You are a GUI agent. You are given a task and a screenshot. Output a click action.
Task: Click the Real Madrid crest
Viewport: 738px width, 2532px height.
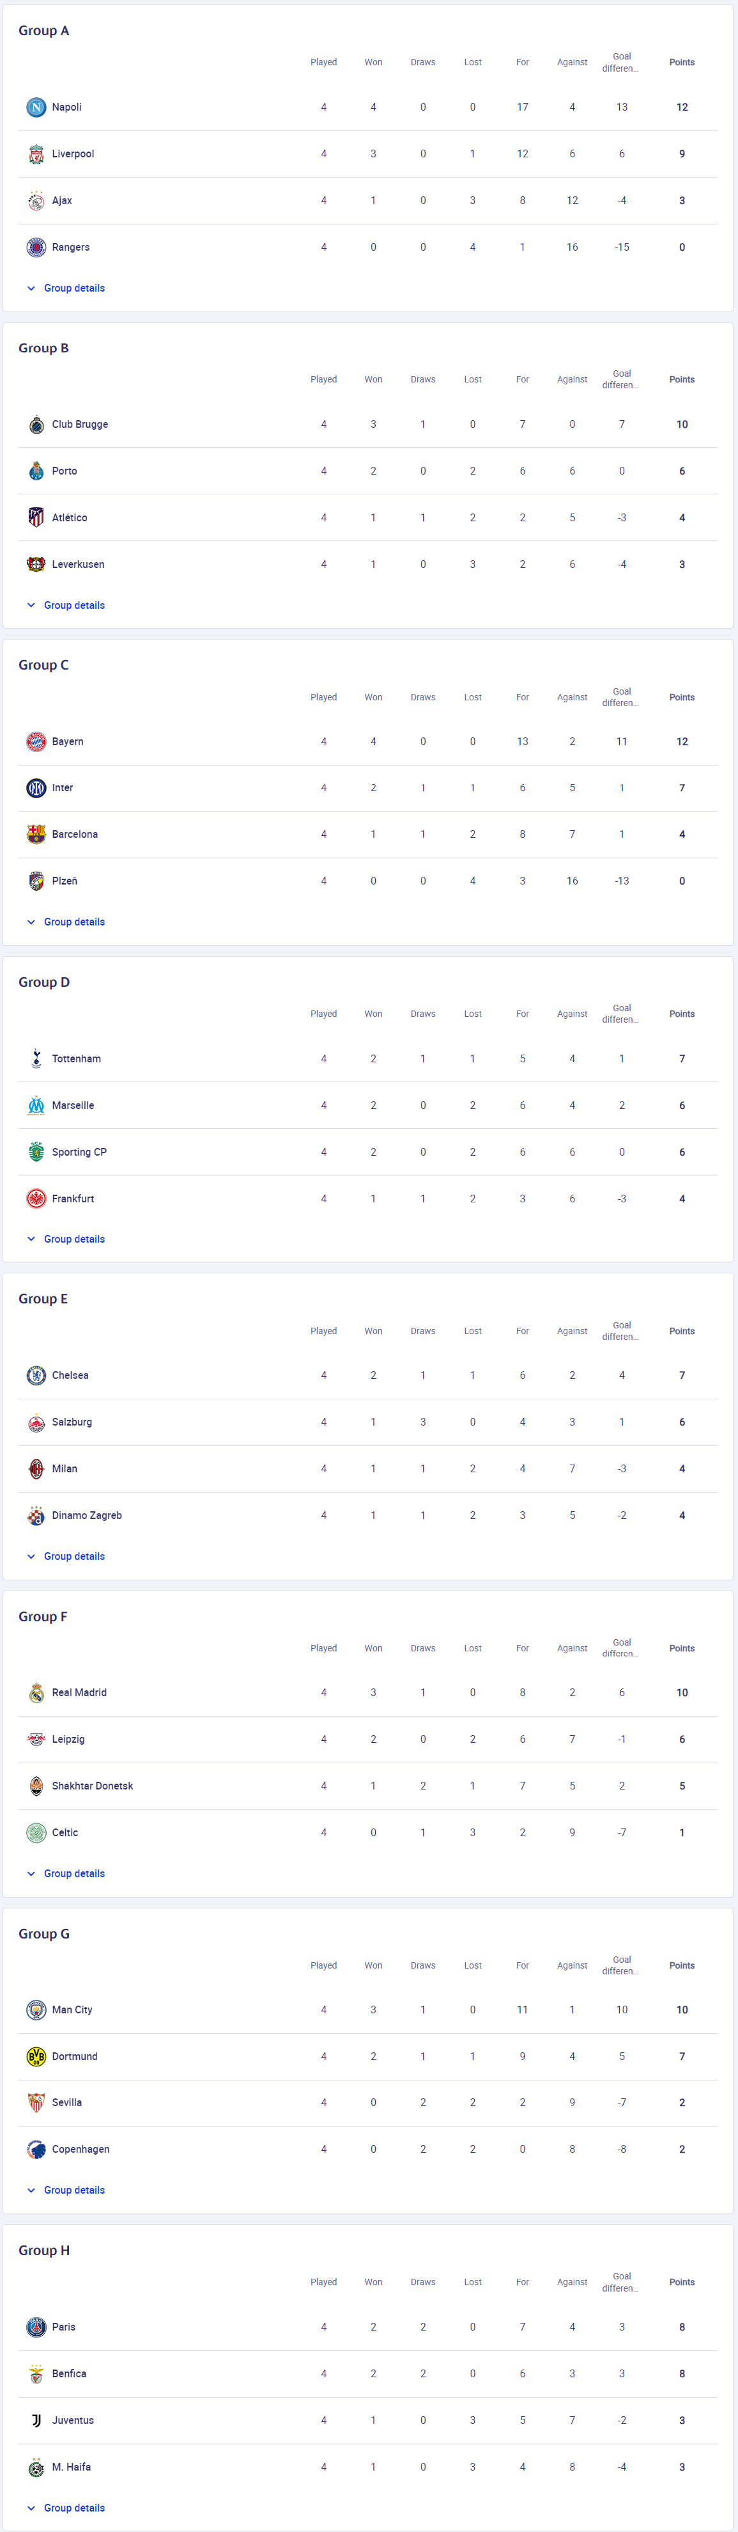coord(36,1693)
